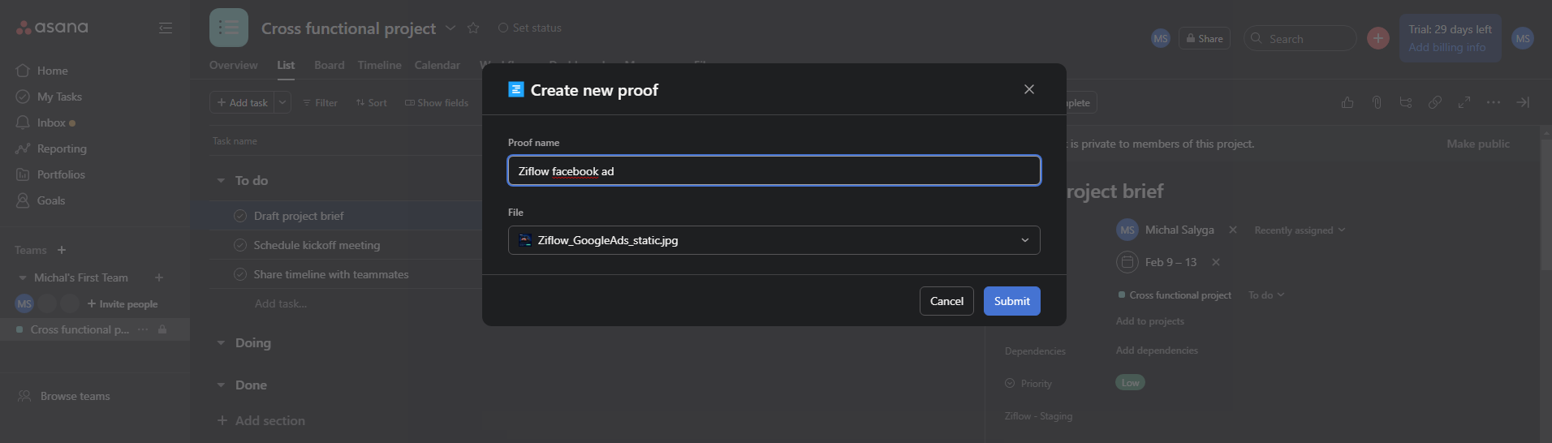
Task: Copy task link using chain icon
Action: (1435, 102)
